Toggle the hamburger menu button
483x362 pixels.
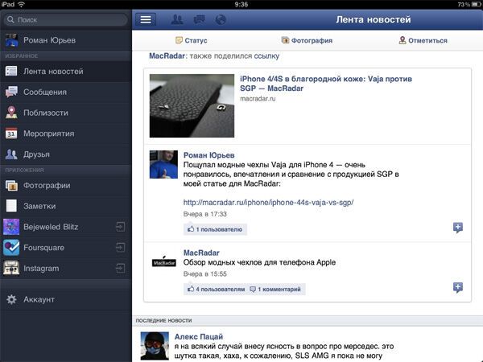(x=146, y=19)
